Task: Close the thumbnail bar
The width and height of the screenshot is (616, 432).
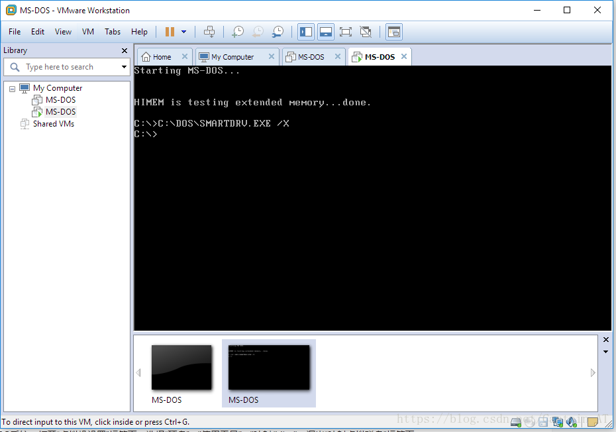Action: click(x=606, y=340)
